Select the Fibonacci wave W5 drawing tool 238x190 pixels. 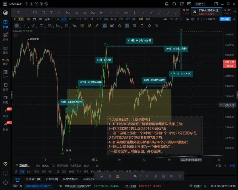(76, 13)
